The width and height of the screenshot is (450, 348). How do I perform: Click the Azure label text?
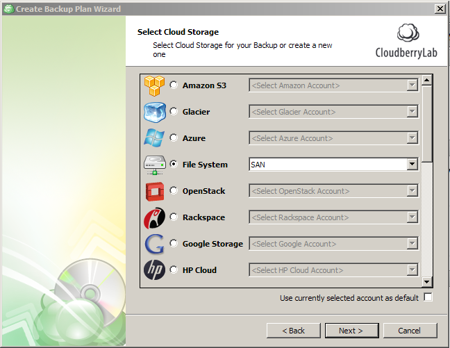[194, 138]
